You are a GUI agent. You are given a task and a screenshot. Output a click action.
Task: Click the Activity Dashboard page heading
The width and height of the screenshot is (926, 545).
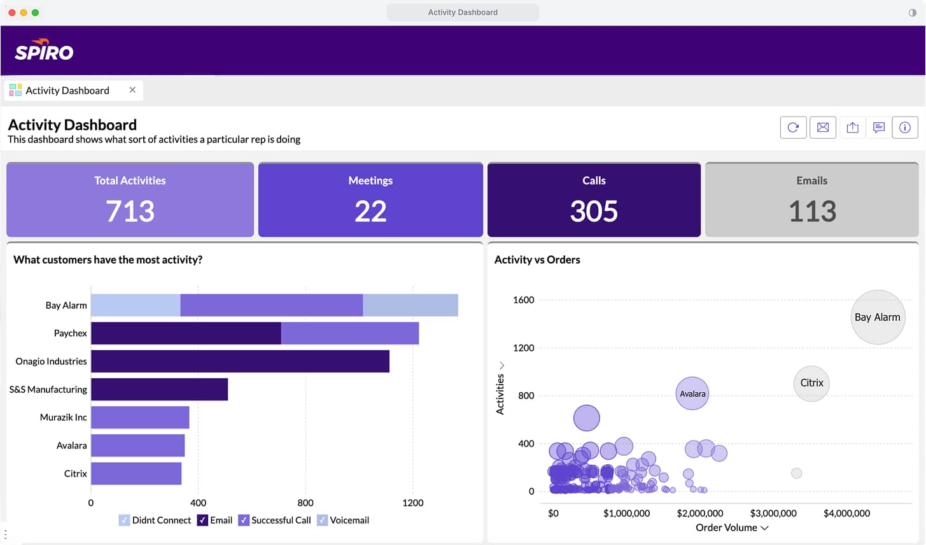73,125
